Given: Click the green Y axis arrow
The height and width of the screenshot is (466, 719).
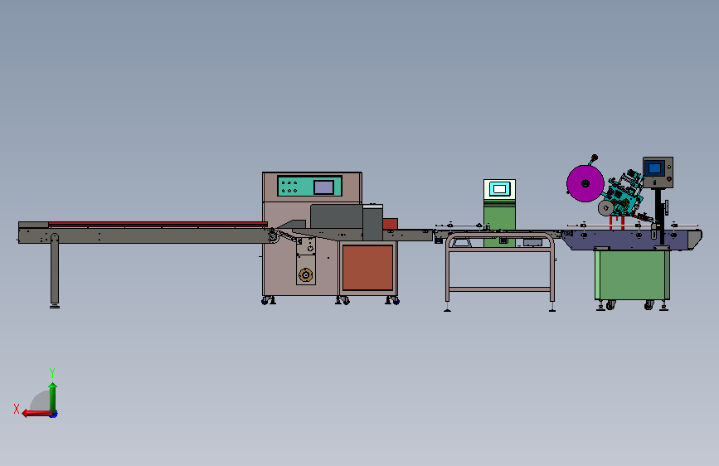Looking at the screenshot, I should coord(53,397).
